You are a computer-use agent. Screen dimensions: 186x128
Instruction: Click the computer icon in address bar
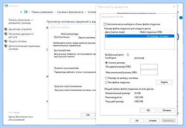pos(26,12)
